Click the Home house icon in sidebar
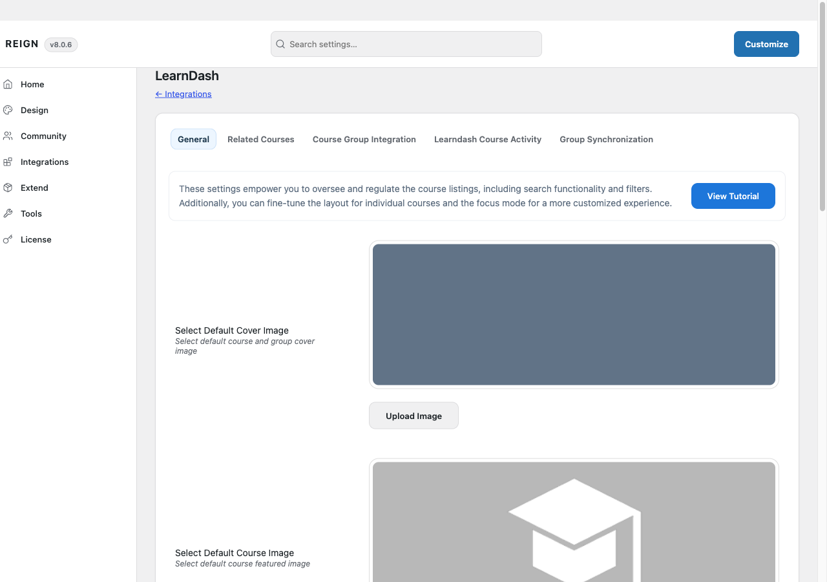This screenshot has height=582, width=827. tap(8, 84)
